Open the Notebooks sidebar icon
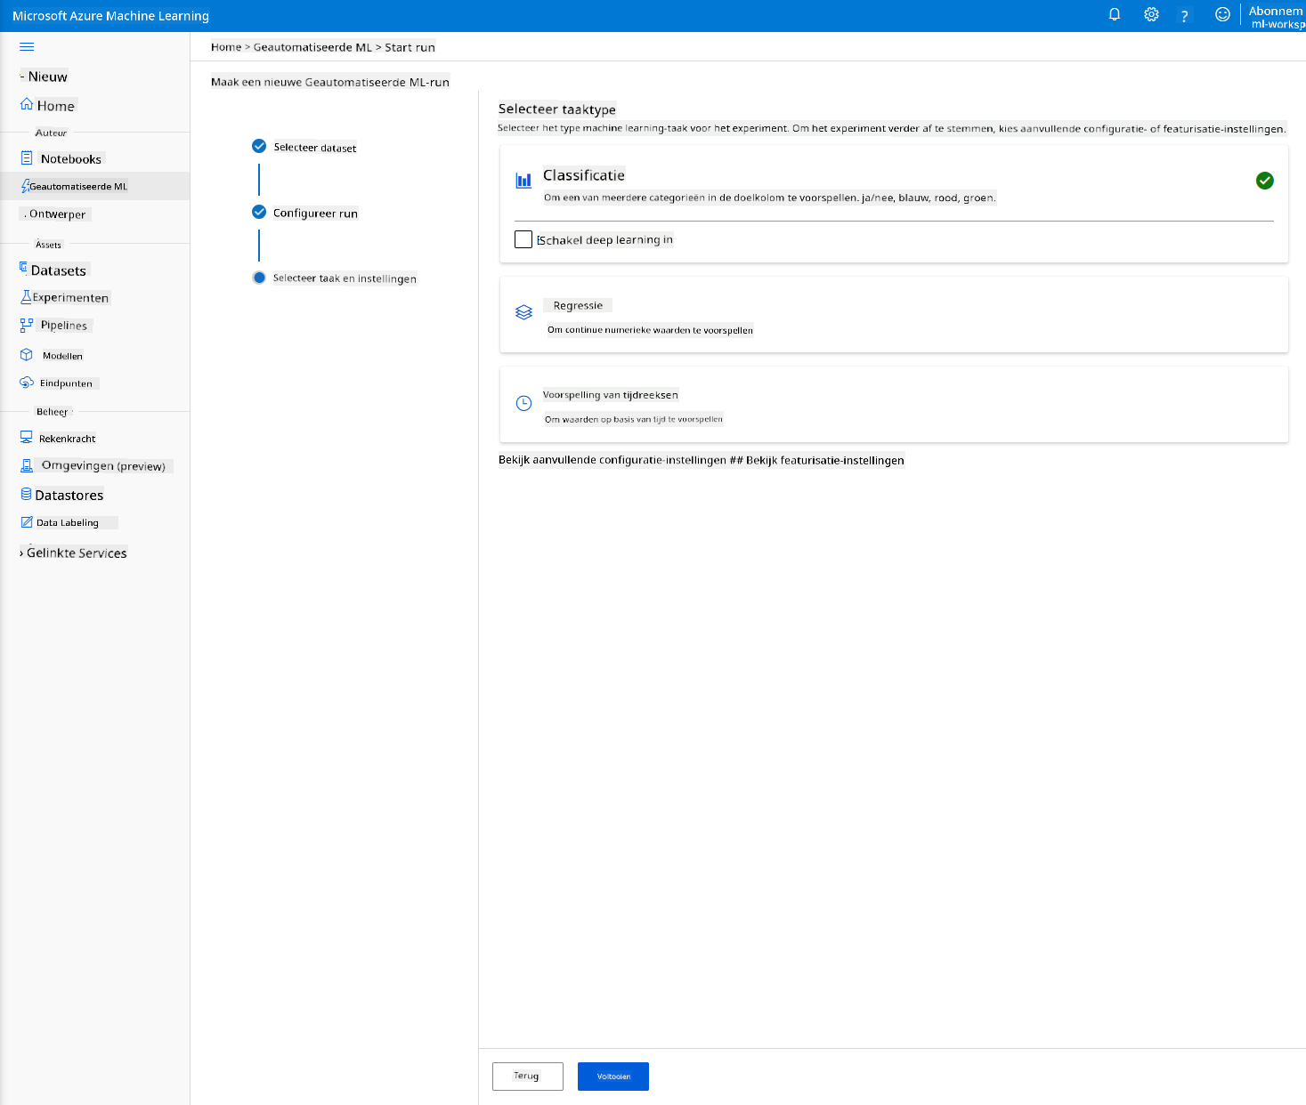Viewport: 1306px width, 1105px height. coord(27,158)
